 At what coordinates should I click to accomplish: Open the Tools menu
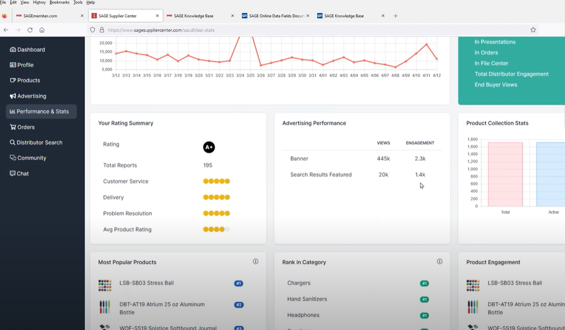click(x=78, y=2)
